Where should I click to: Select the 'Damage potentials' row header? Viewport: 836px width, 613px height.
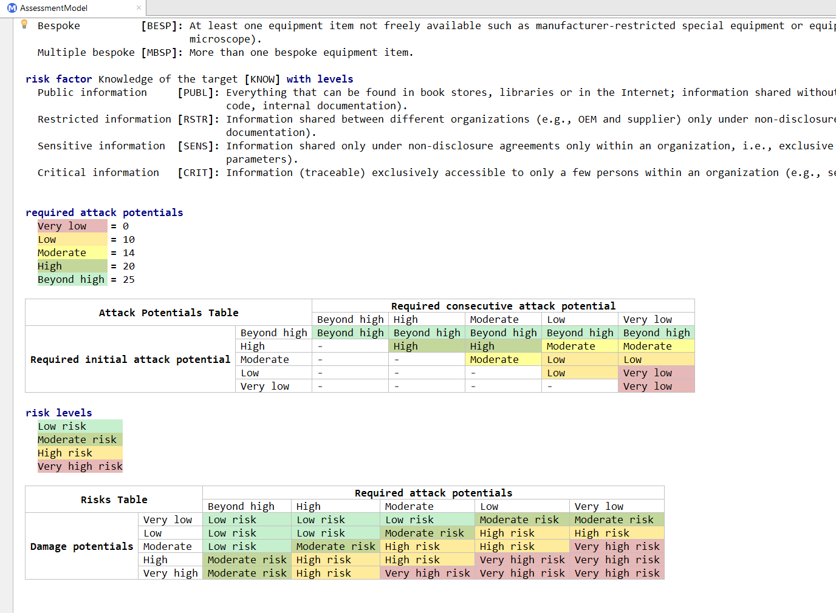(x=81, y=546)
